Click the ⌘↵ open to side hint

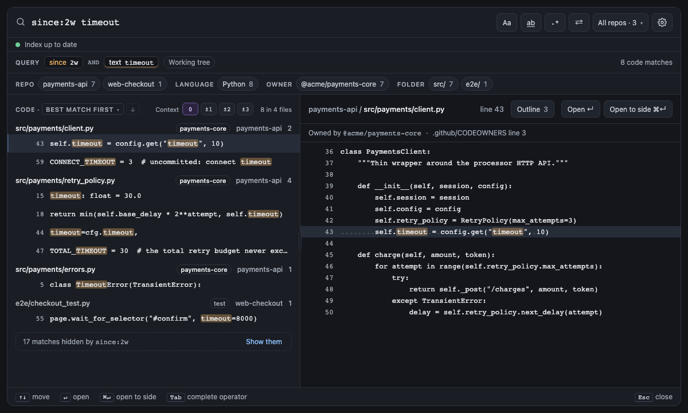[x=128, y=397]
